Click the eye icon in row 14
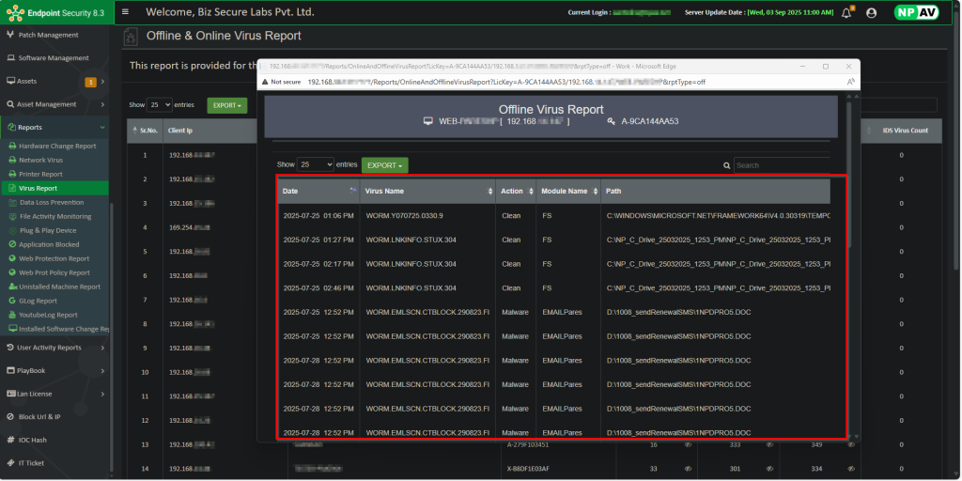The height and width of the screenshot is (481, 962). (x=687, y=468)
